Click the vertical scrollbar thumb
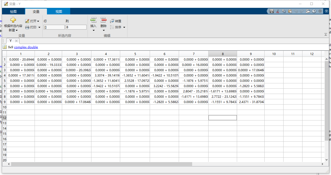The height and width of the screenshot is (175, 331). (326, 101)
